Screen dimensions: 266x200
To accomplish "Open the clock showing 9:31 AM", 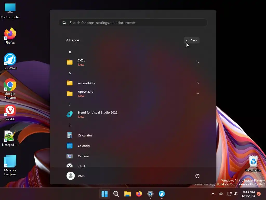I will (x=249, y=194).
